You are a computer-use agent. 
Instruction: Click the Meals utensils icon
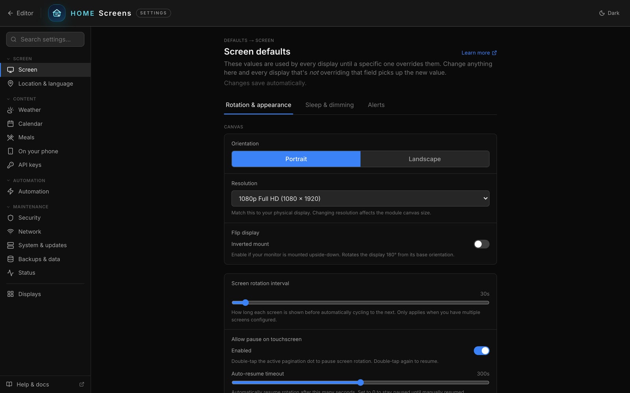(x=11, y=137)
